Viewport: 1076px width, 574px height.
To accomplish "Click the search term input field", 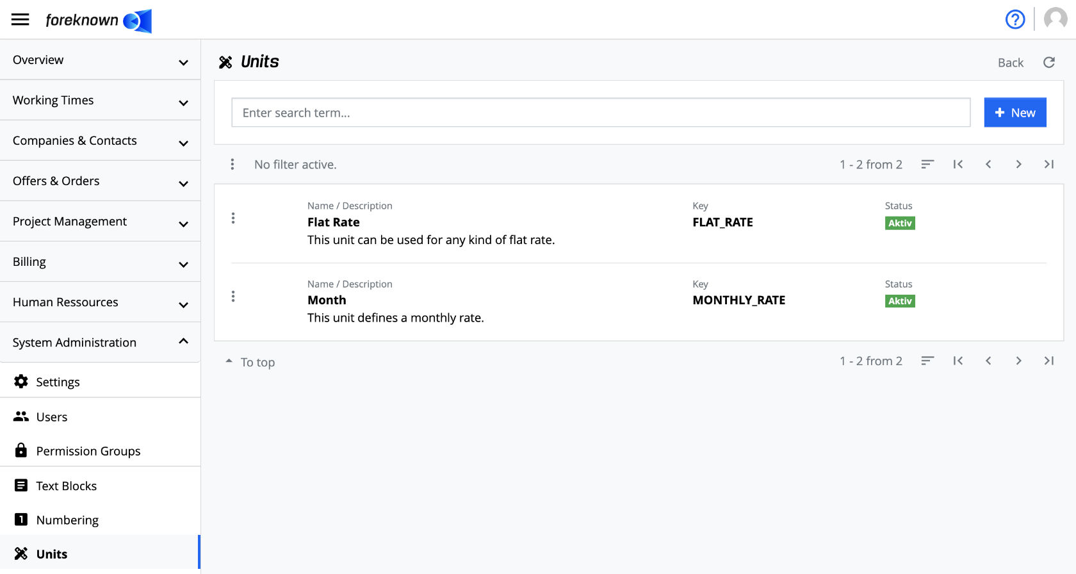I will [601, 112].
